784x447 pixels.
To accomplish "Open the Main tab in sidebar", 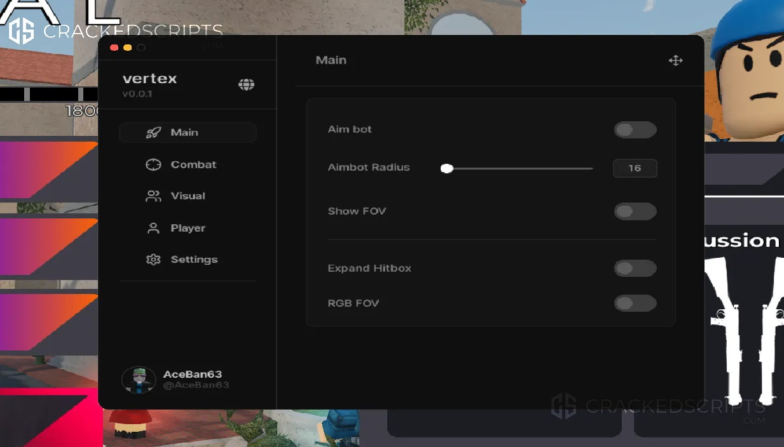I will 188,133.
